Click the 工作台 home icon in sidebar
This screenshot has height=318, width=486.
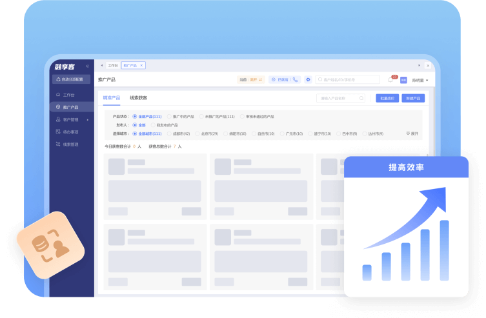pos(58,95)
